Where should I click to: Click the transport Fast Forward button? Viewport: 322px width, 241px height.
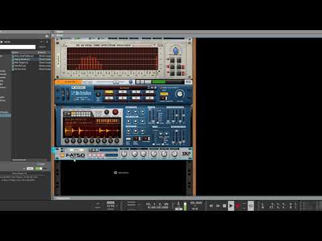point(218,206)
